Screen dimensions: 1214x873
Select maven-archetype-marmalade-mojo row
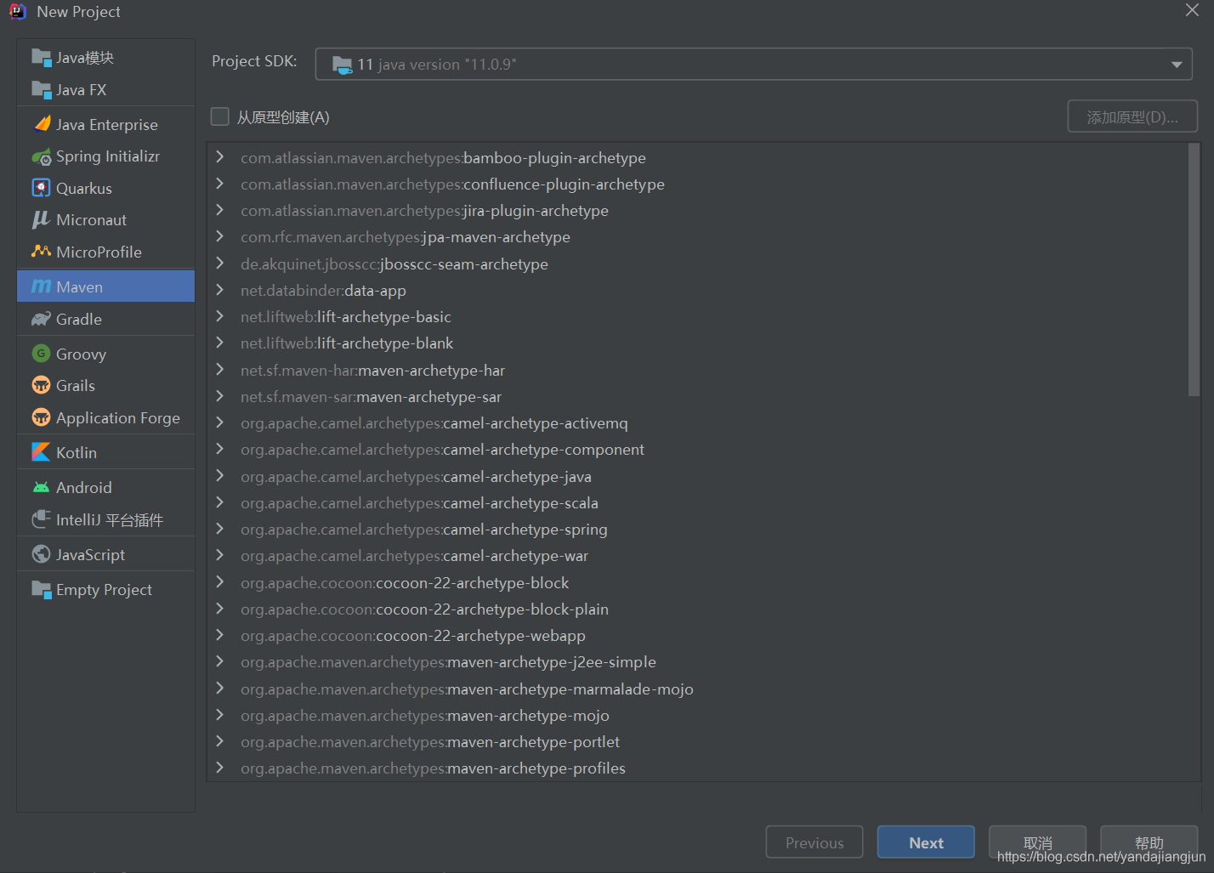tap(696, 689)
